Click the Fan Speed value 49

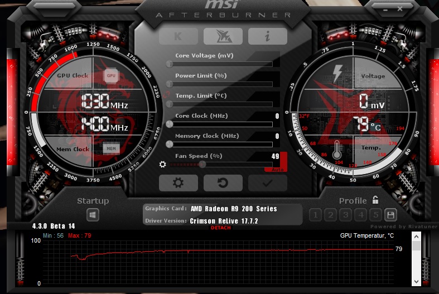[x=275, y=156]
